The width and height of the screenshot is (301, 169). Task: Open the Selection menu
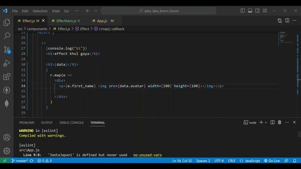click(40, 11)
